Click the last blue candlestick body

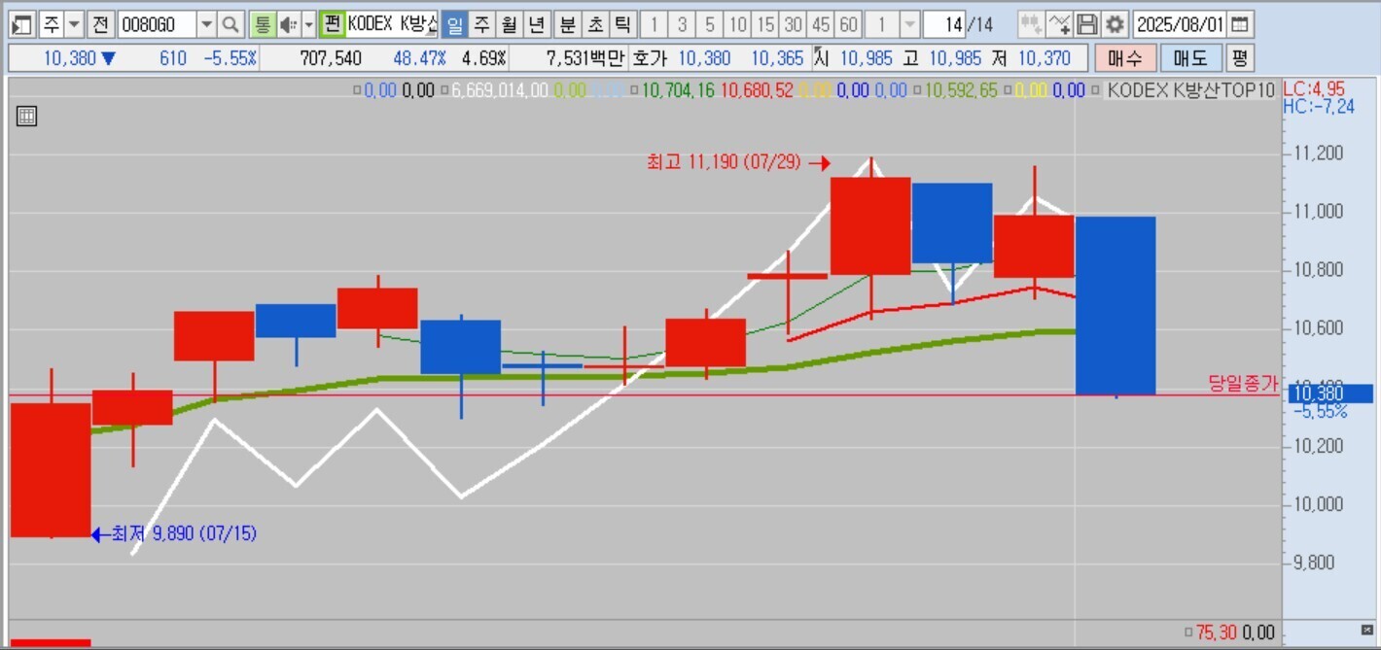tap(1115, 305)
